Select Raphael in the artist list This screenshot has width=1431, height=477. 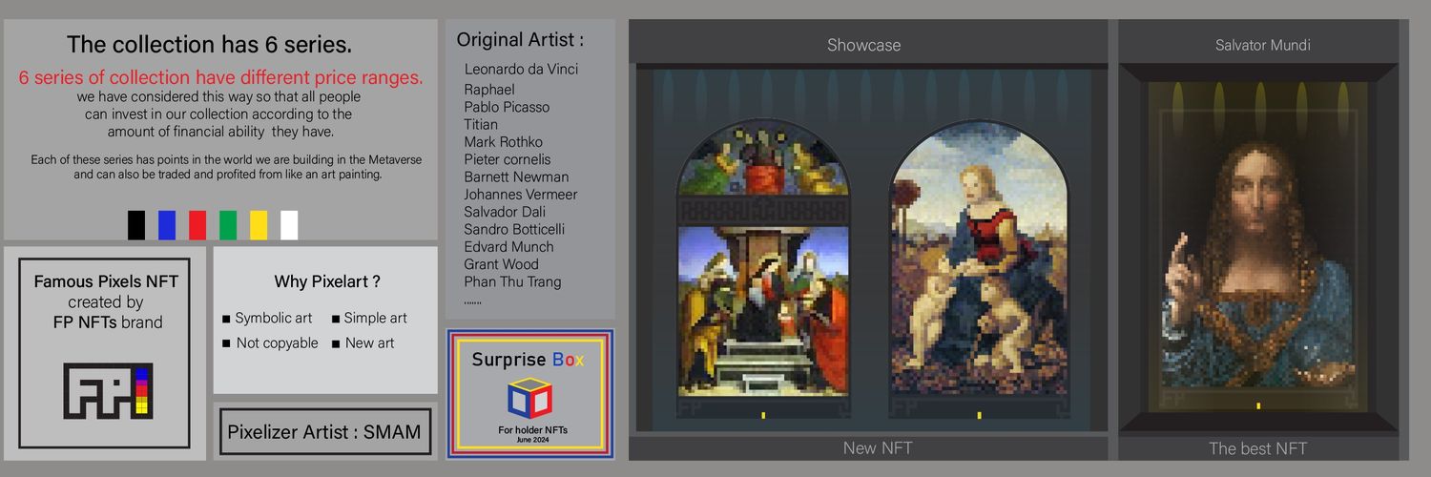click(x=489, y=90)
